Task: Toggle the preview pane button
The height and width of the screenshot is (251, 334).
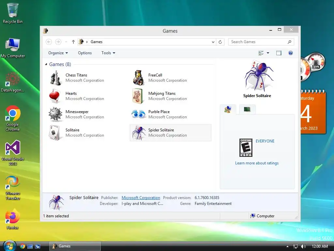Action: click(279, 53)
